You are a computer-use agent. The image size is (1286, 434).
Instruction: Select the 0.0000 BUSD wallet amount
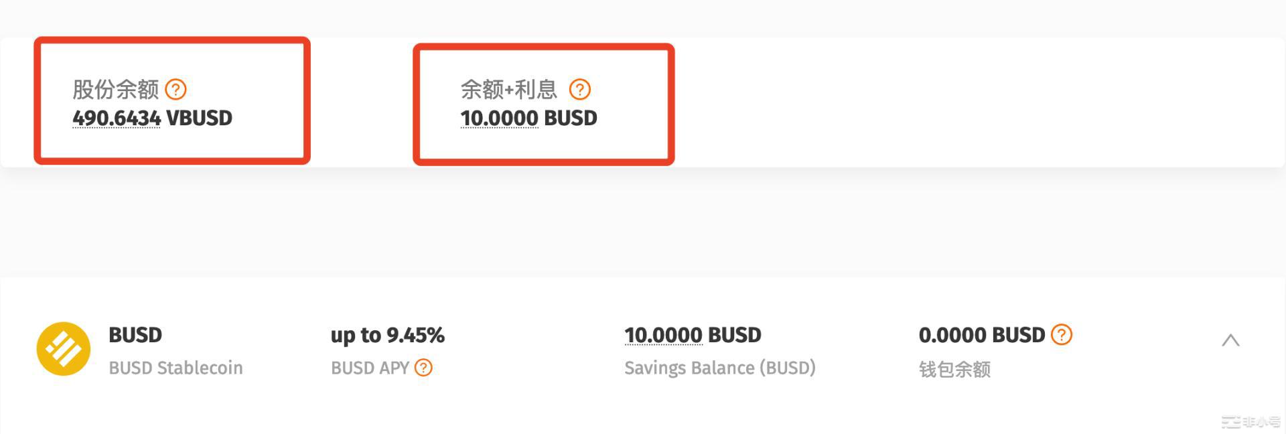click(981, 335)
